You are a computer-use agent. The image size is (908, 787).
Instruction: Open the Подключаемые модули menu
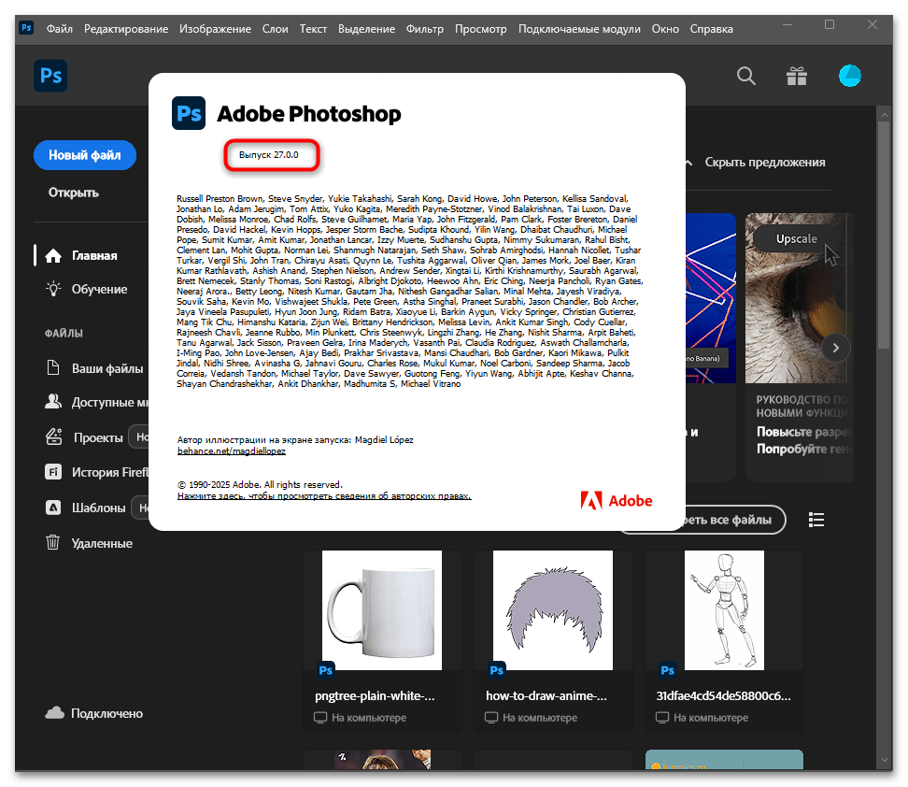click(580, 29)
